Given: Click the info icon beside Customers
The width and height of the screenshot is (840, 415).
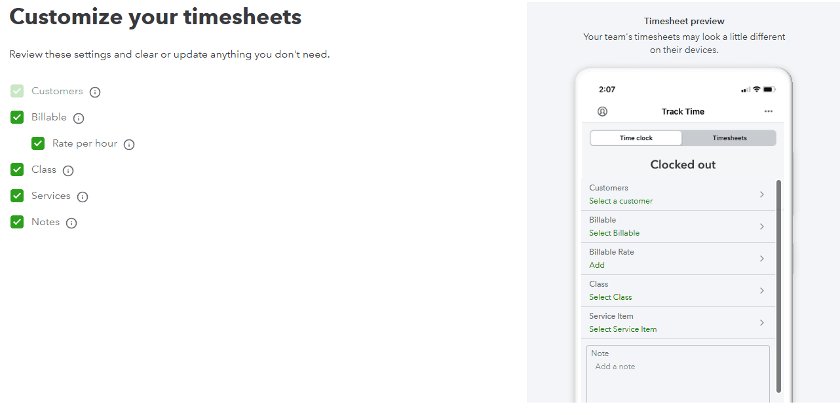Looking at the screenshot, I should (95, 92).
